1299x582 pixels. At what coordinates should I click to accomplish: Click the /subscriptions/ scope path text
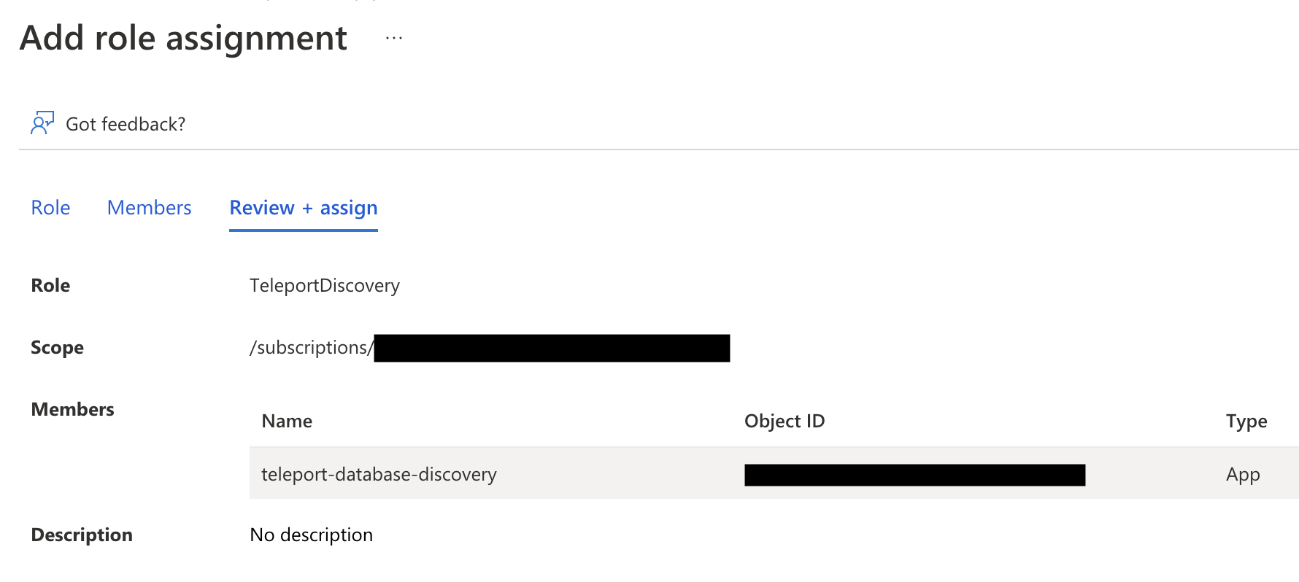click(x=310, y=348)
